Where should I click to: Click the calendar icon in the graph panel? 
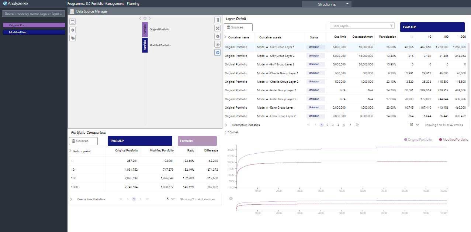73,22
